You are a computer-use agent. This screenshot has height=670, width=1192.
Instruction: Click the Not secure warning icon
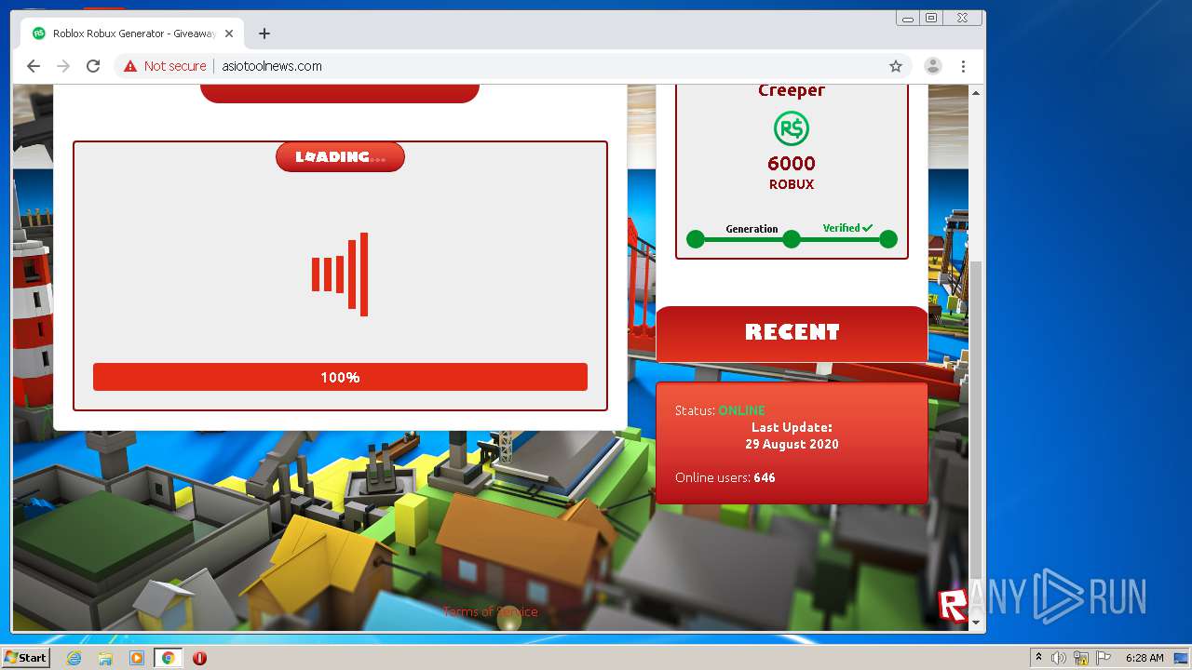click(129, 66)
